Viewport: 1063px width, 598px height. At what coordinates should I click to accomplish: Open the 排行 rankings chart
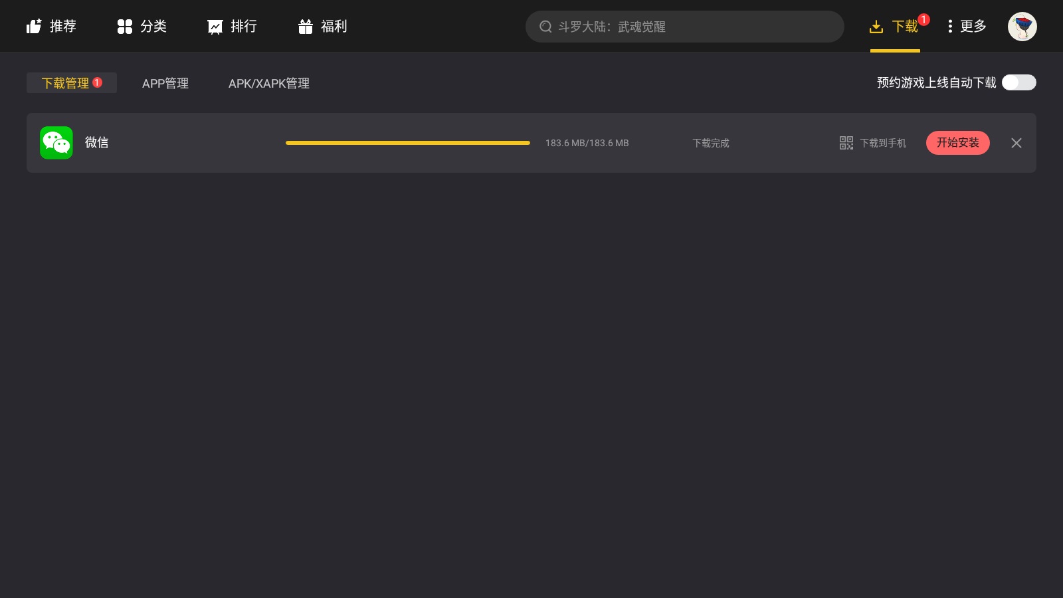[x=232, y=27]
